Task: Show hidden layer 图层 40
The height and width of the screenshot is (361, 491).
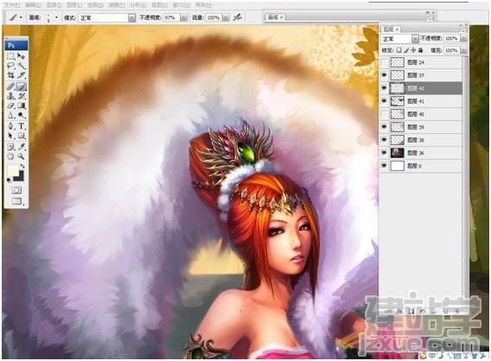Action: pyautogui.click(x=384, y=114)
